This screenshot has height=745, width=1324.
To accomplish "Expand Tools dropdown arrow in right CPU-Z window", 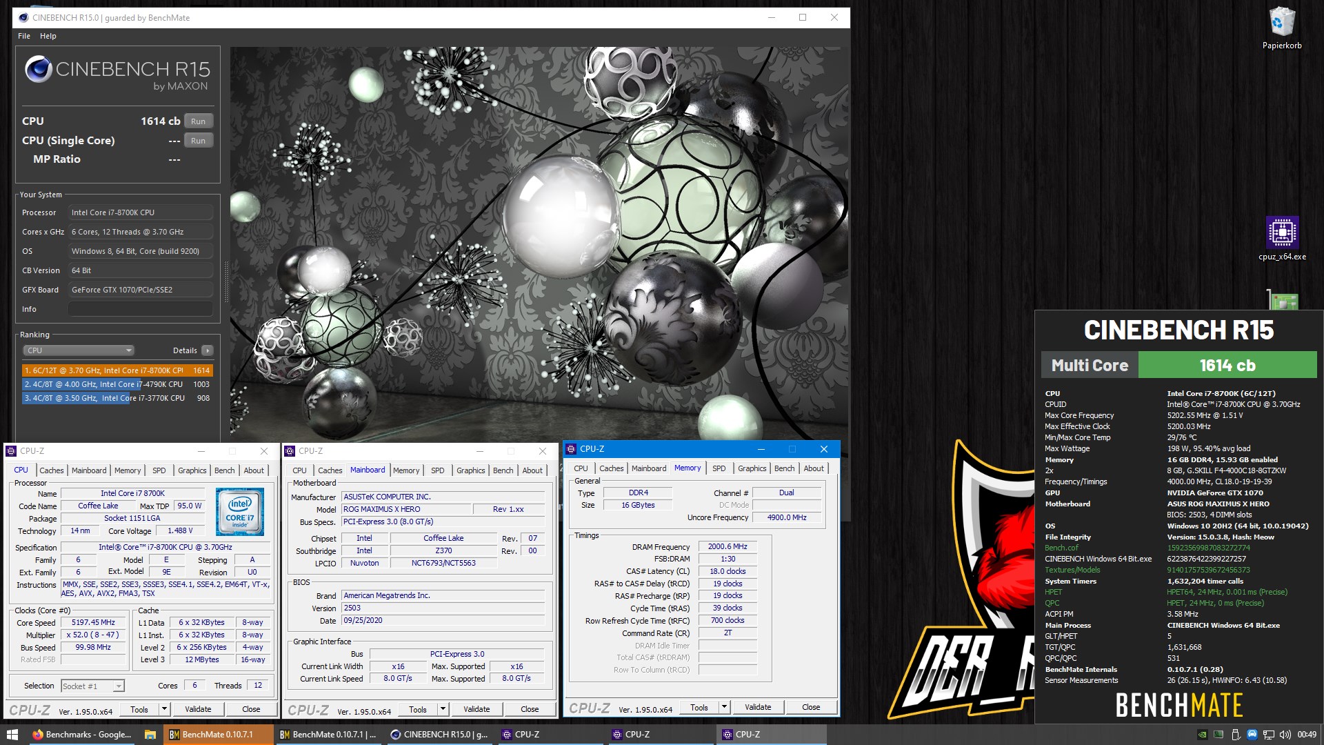I will (724, 707).
